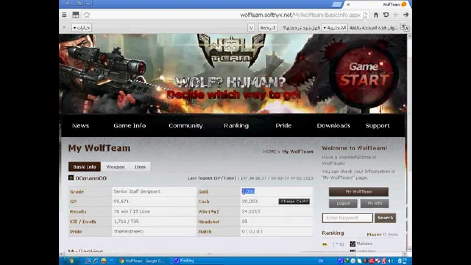
Task: Click the apps grid icon beside the star
Action: 75,15
